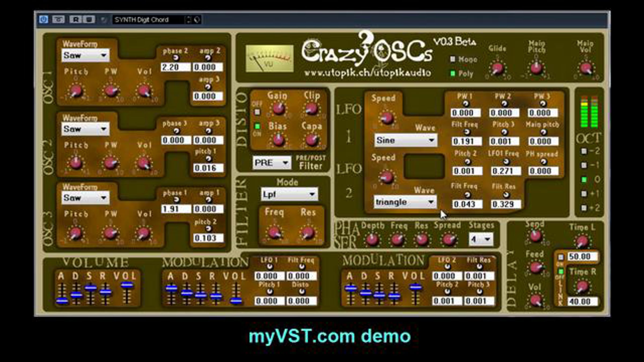Click the delay time field 40.00

[x=582, y=302]
